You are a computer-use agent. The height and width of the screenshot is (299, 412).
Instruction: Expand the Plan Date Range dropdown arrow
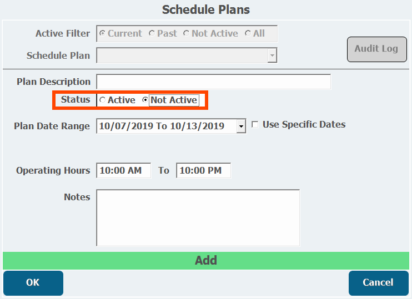241,126
